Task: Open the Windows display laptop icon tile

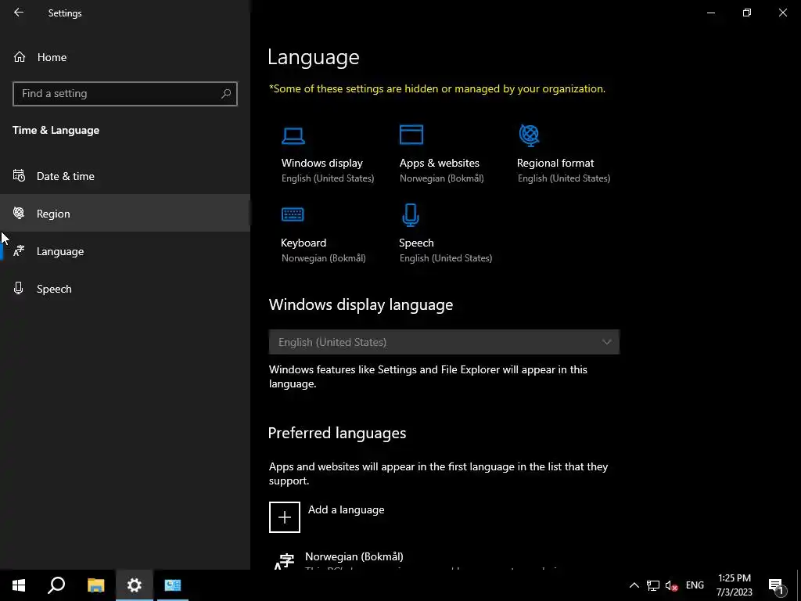Action: point(293,135)
